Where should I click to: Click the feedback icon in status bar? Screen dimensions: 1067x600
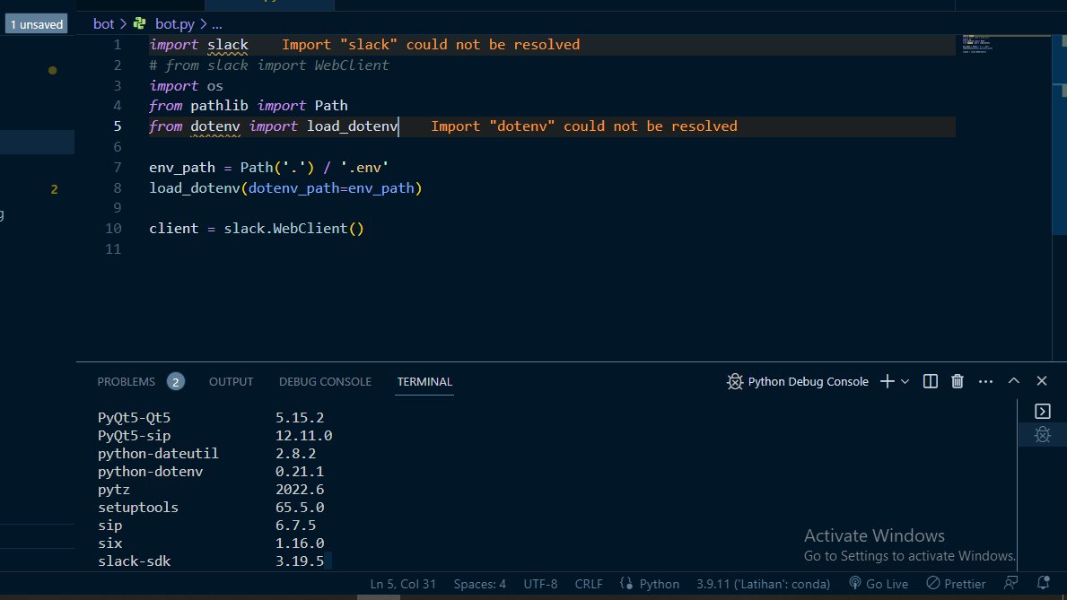1011,583
